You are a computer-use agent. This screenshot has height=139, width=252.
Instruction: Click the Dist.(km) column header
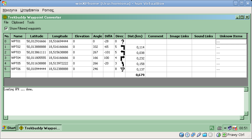[135, 36]
